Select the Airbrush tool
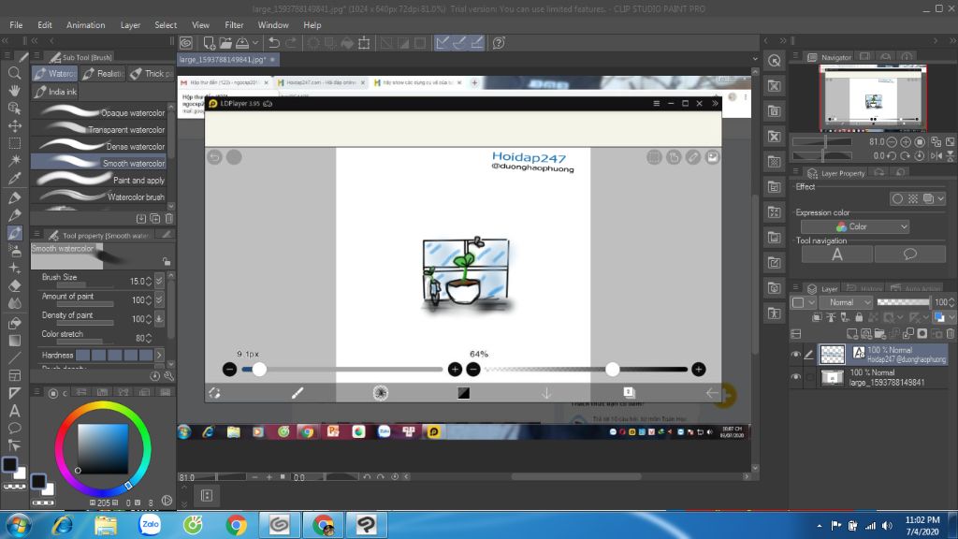Screen dimensions: 958x539 coord(14,251)
